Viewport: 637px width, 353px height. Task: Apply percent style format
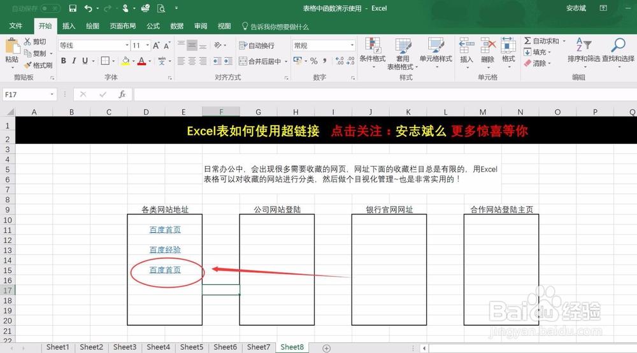pyautogui.click(x=313, y=61)
